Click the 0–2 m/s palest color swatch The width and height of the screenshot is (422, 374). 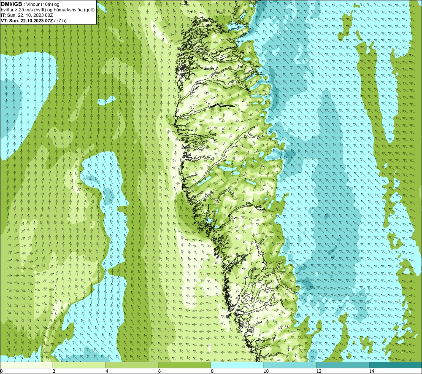(x=26, y=365)
